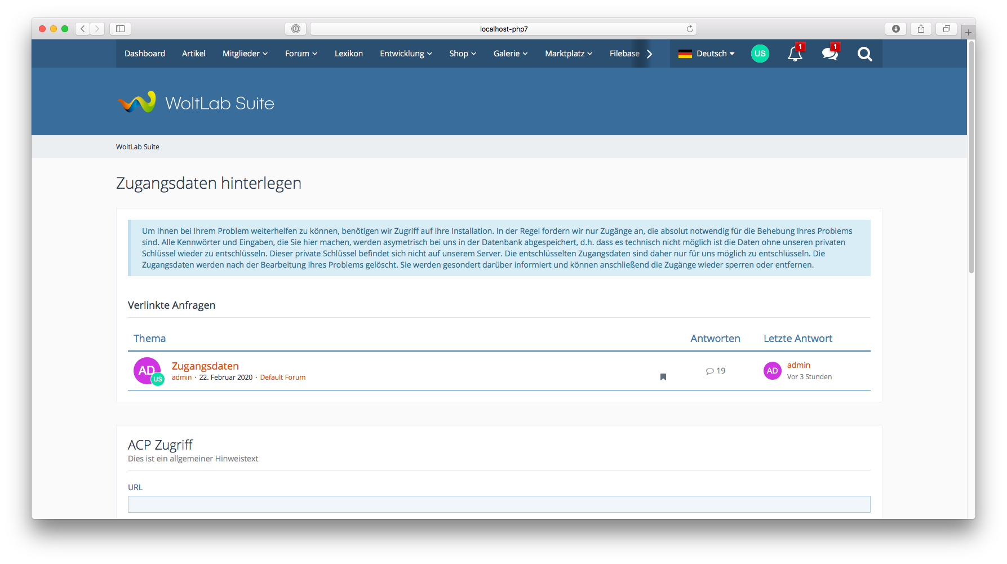
Task: Click the search magnifier icon
Action: pyautogui.click(x=864, y=54)
